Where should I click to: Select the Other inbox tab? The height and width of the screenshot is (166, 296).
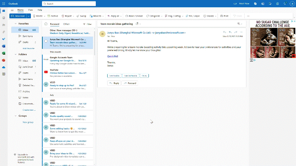click(x=66, y=24)
